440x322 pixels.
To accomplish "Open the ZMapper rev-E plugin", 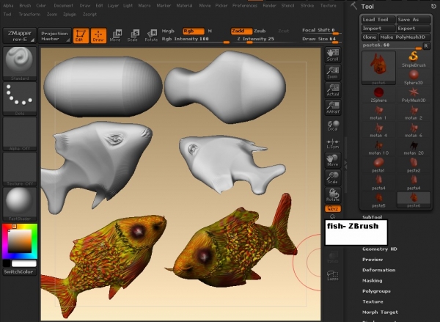I will coord(20,36).
